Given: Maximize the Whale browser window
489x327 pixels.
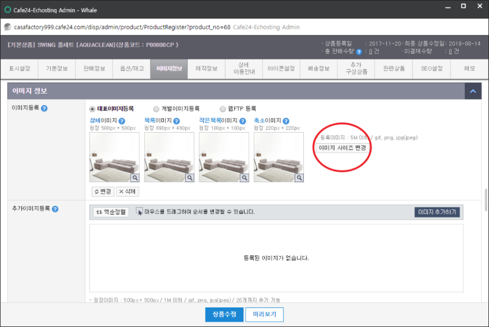Looking at the screenshot, I should pyautogui.click(x=463, y=6).
